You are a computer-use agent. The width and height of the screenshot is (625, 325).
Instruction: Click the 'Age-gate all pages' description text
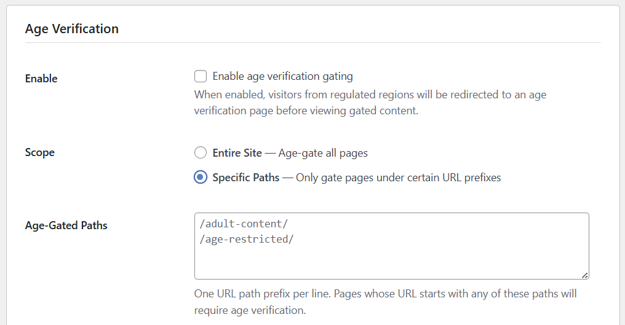(x=323, y=153)
